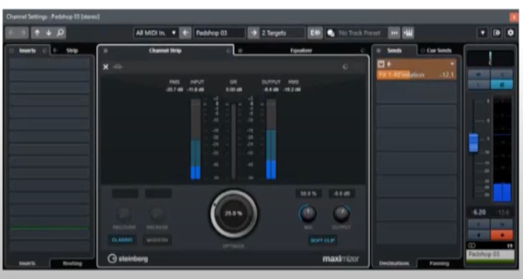The image size is (523, 279).
Task: Select the Channel Strip tab
Action: (x=165, y=50)
